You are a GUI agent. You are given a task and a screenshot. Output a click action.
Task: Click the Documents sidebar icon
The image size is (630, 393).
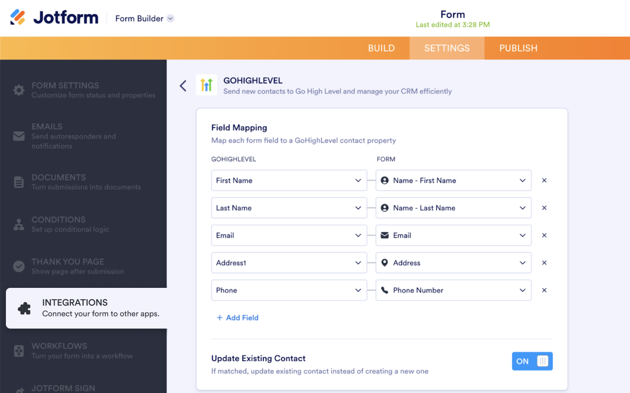[x=19, y=182]
